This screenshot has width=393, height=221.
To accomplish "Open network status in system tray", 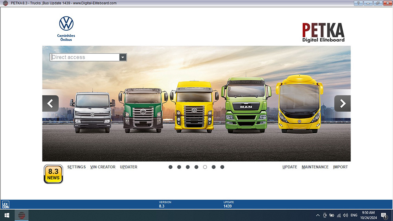I will coord(339,215).
